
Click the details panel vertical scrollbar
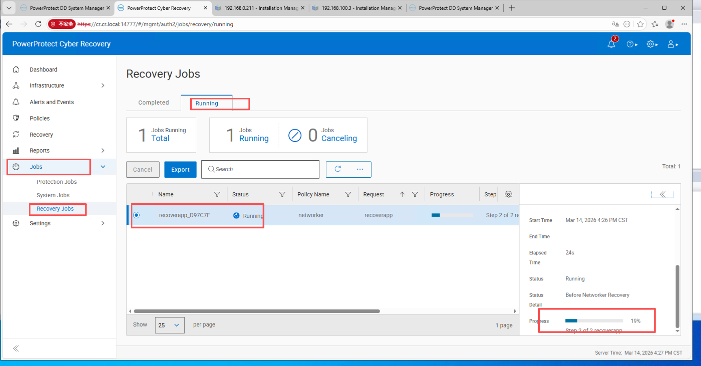[x=677, y=296]
